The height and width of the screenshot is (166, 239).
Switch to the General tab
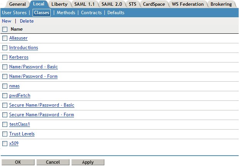[17, 4]
